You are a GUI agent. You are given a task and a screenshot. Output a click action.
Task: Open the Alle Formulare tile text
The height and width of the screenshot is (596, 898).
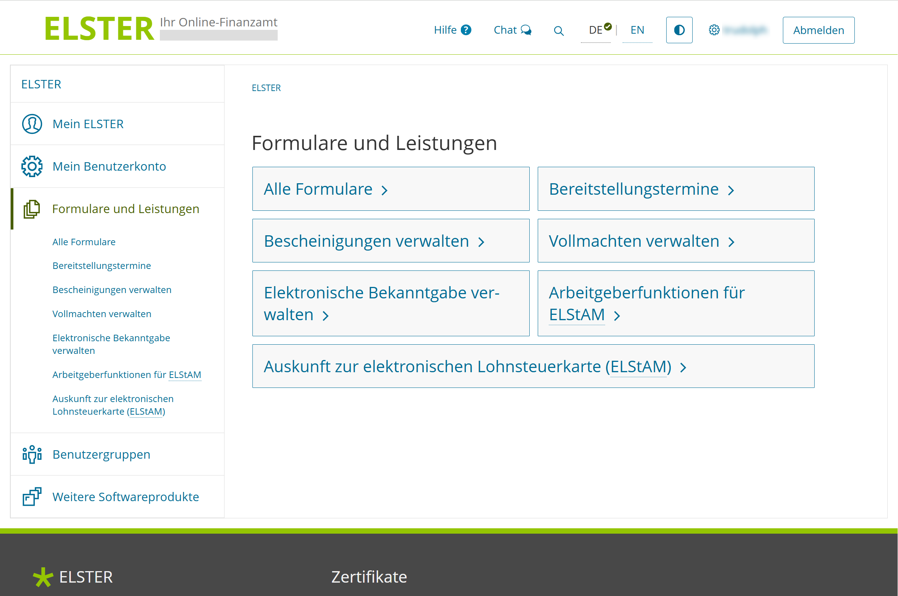[318, 189]
